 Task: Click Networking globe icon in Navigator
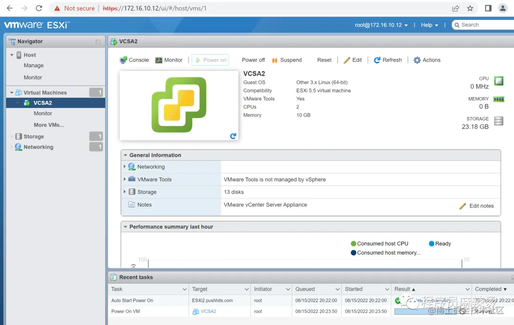pyautogui.click(x=19, y=147)
